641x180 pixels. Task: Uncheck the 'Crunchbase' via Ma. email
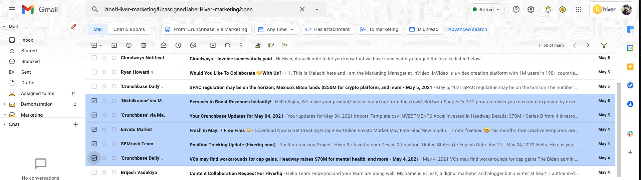pyautogui.click(x=94, y=115)
